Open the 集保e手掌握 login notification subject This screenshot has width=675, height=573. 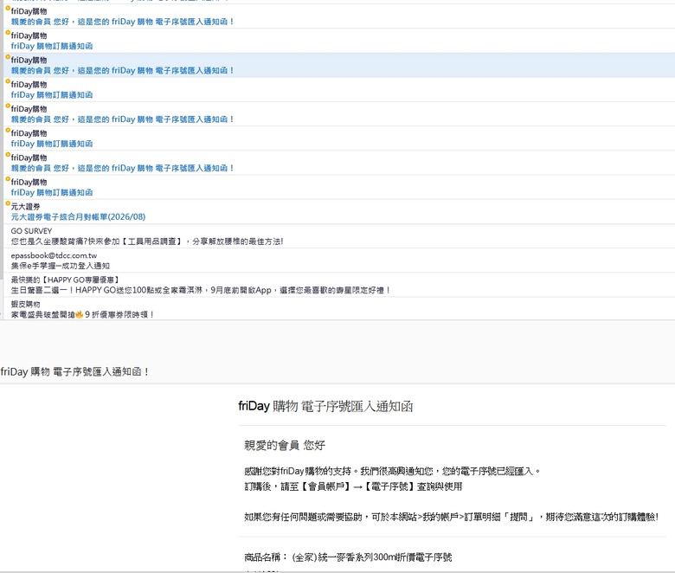(61, 266)
